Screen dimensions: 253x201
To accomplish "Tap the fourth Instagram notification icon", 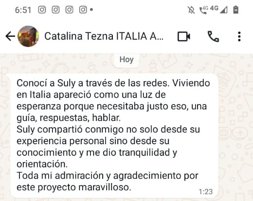I will (83, 10).
